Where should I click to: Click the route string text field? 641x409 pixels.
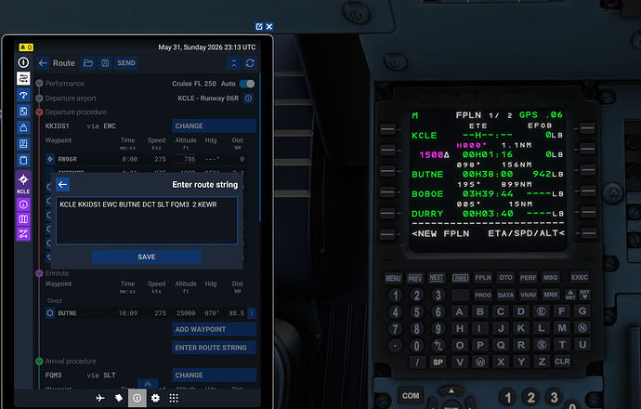pos(147,221)
